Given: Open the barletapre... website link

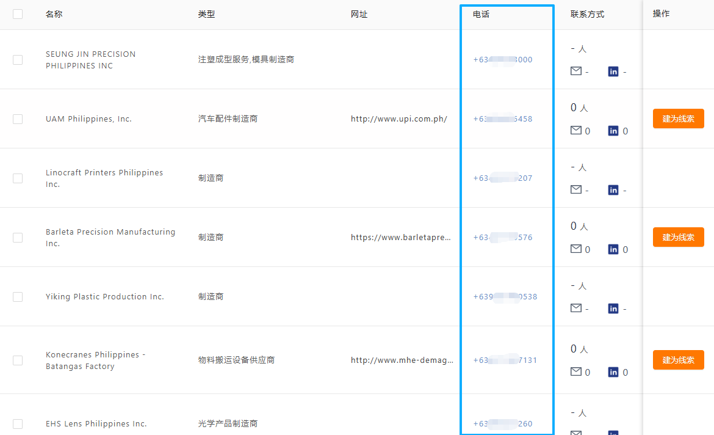Looking at the screenshot, I should coord(401,238).
